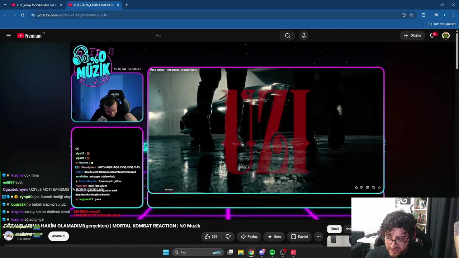Open more actions three-dot menu under video
Screen dimensions: 459x258
(318, 236)
